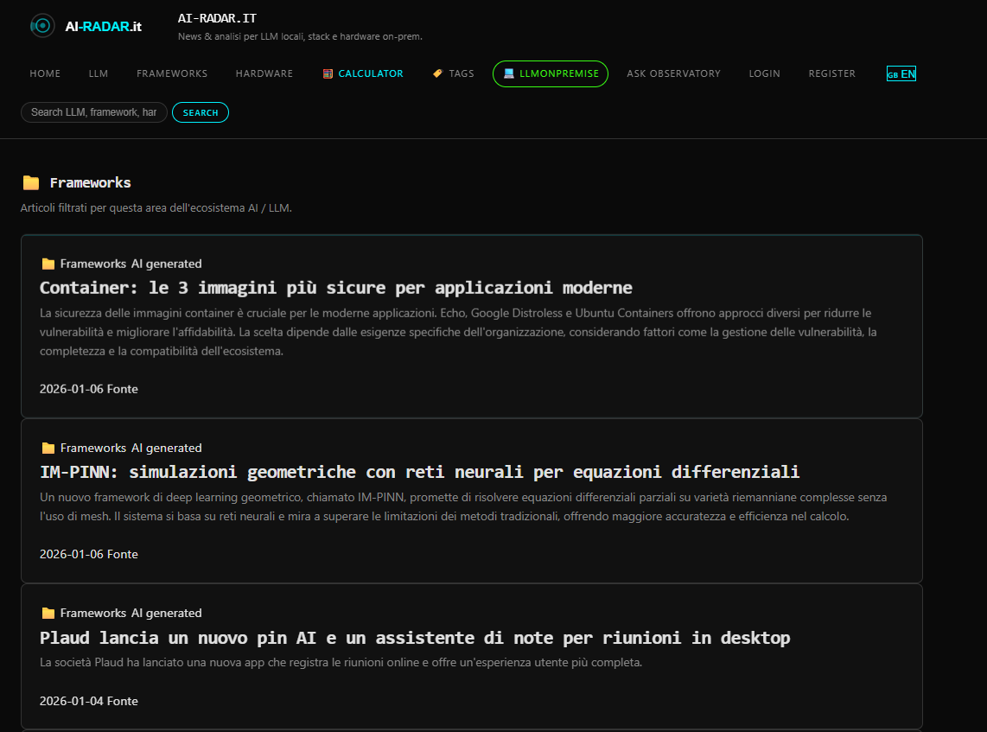Click the folder icon next to the Frameworks heading
Screen dimensions: 987x732
(31, 182)
